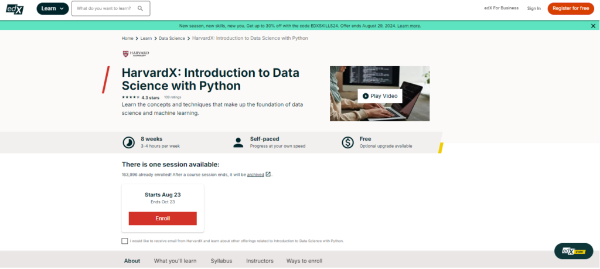Click the Harvard University logo
Image resolution: width=600 pixels, height=269 pixels.
(136, 54)
